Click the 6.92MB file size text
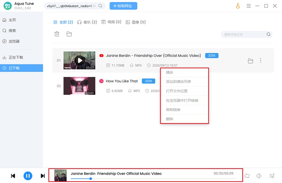Viewport: 282px width, 183px height. (117, 91)
